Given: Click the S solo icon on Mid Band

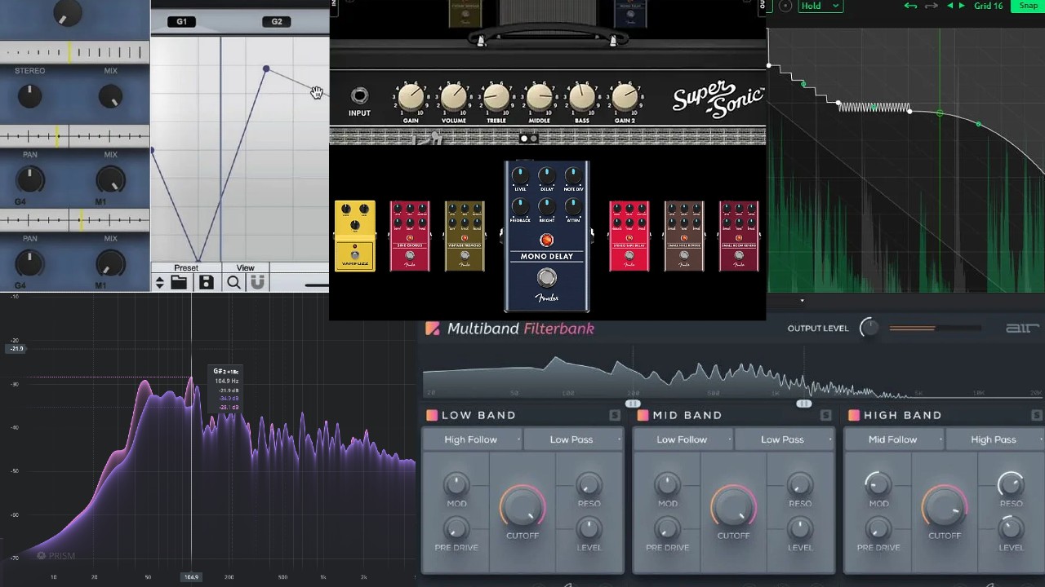Looking at the screenshot, I should point(825,415).
